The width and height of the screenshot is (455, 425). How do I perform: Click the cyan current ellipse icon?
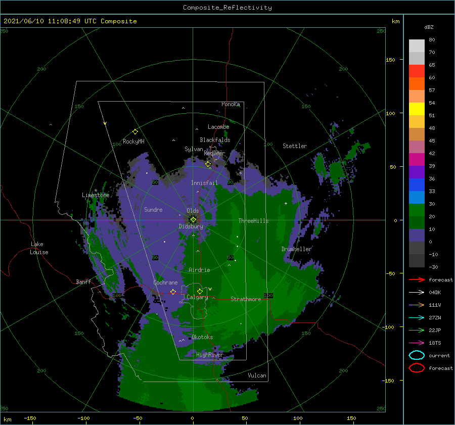pos(417,355)
